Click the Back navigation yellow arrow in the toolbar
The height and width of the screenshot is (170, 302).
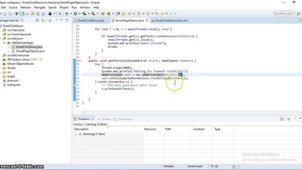click(x=162, y=14)
